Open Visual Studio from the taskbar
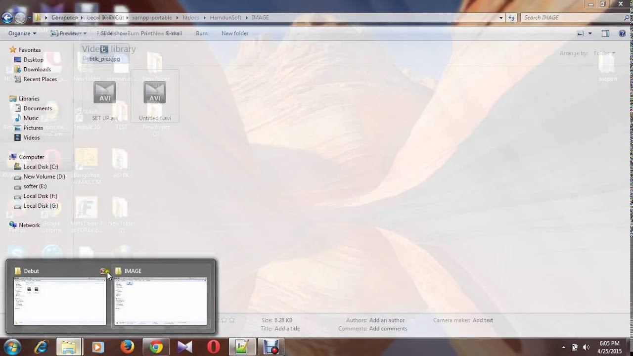This screenshot has height=356, width=633. 184,347
